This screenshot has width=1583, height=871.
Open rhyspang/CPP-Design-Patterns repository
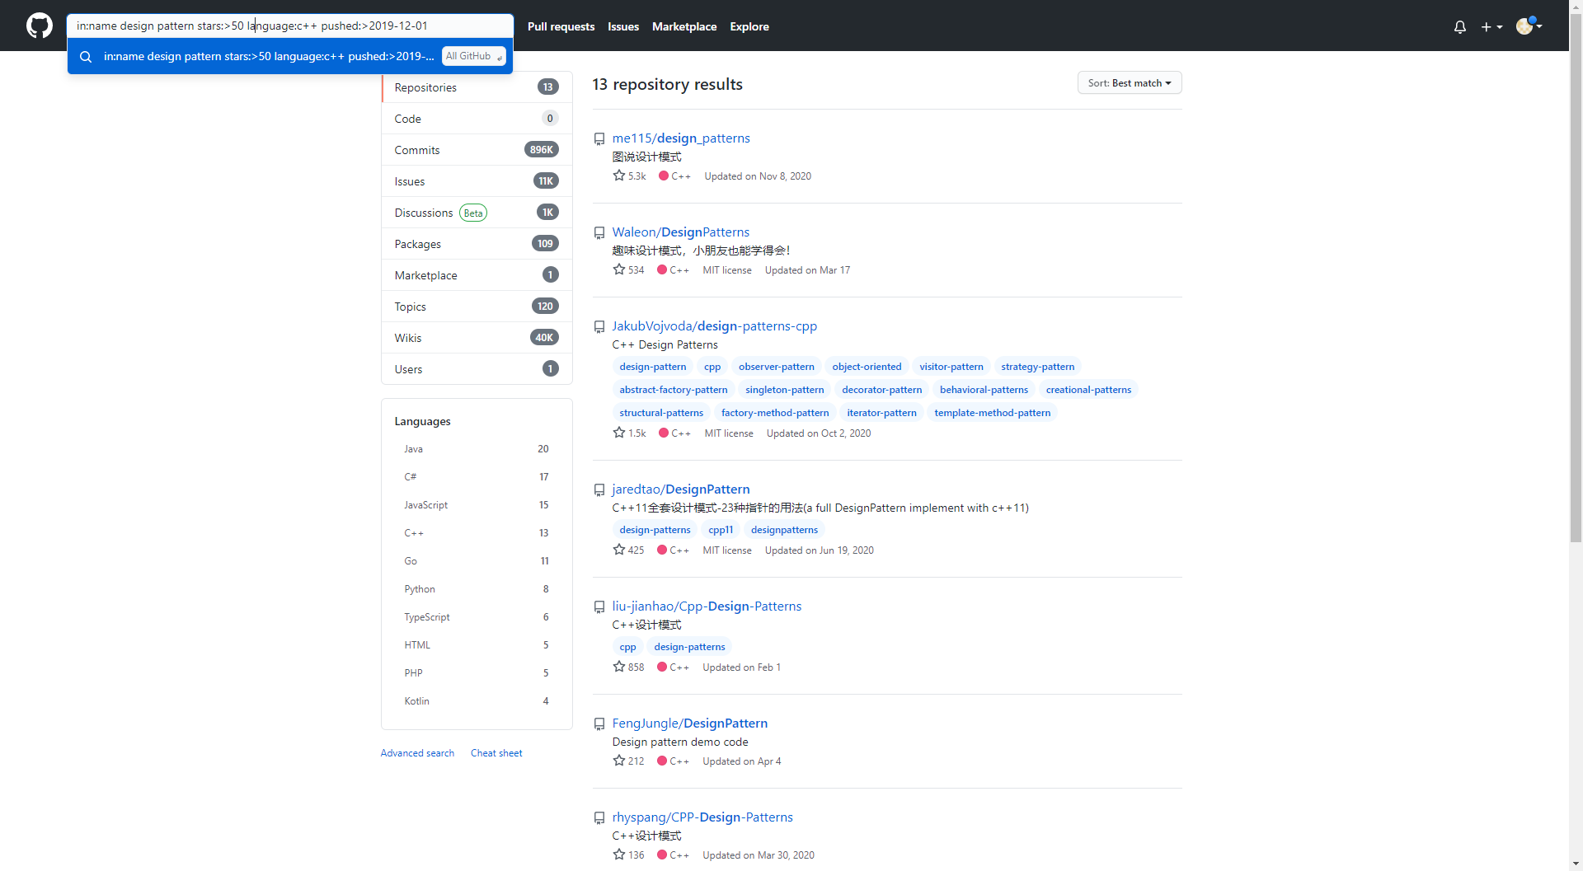click(x=702, y=817)
